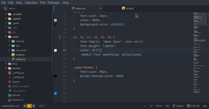
Task: Open scripts.js from the tree view
Action: point(20,55)
